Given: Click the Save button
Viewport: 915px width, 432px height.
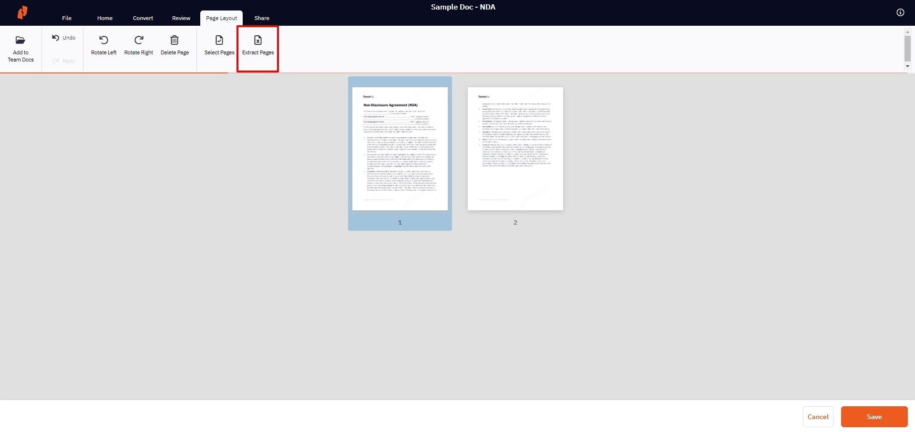Looking at the screenshot, I should tap(874, 416).
